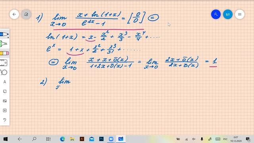Open the whiteboard settings hamburger menu
Screen dimensions: 254x143
click(x=240, y=14)
